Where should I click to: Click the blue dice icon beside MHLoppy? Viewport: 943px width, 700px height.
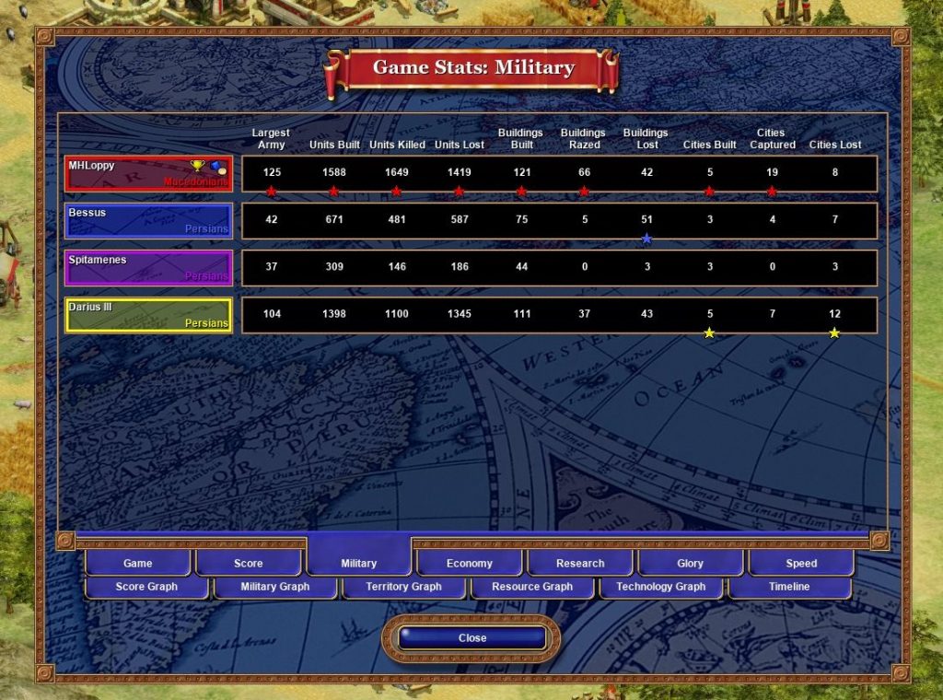[x=217, y=167]
